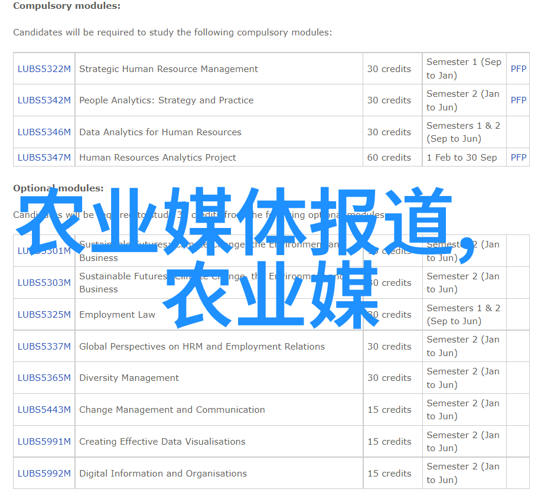Screen dimensions: 541x499
Task: Click PFP link for Strategic Human Resource Management
Action: (x=518, y=69)
